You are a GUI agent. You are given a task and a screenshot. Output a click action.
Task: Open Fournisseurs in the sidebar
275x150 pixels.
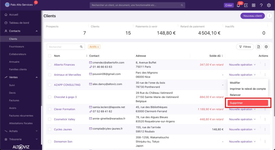[x=16, y=47]
